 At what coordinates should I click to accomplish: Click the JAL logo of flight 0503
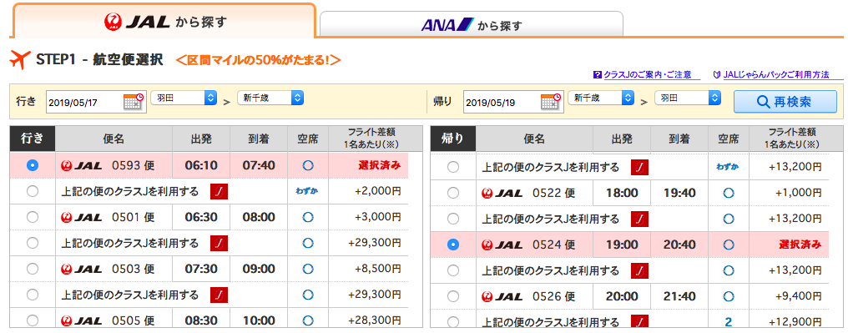click(81, 269)
